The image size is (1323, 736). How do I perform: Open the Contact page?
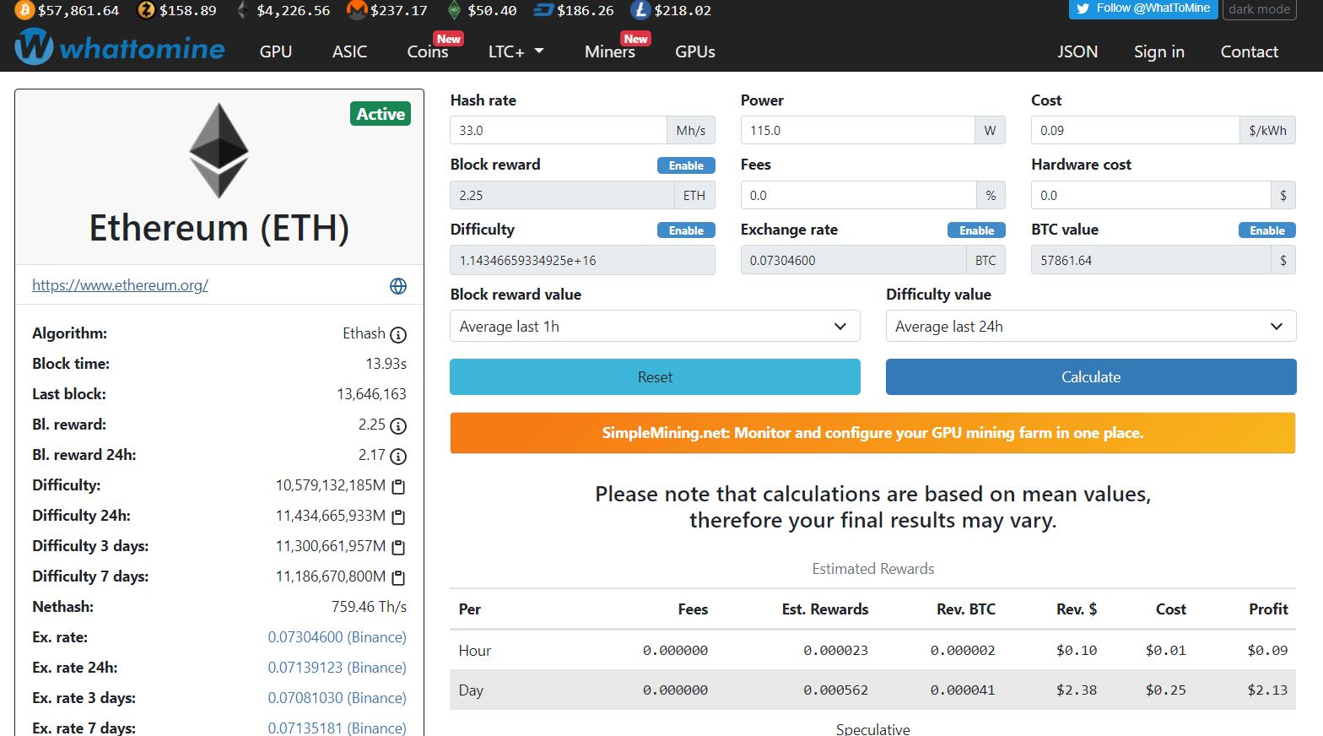point(1250,51)
